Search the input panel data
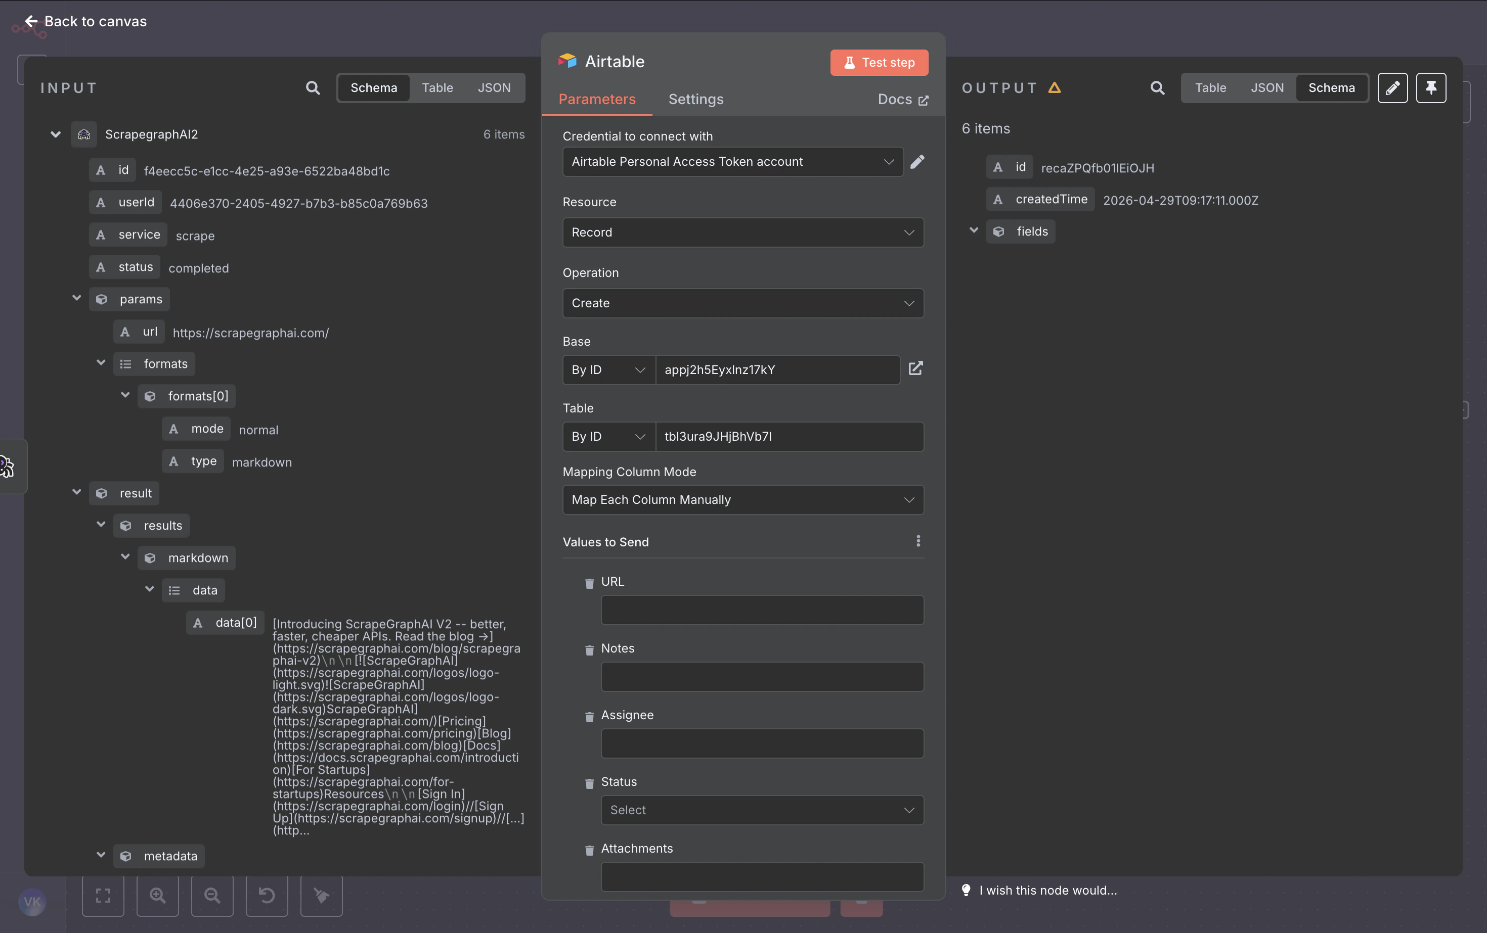 tap(313, 87)
